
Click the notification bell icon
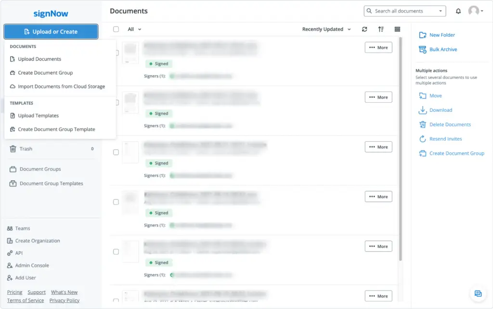click(x=458, y=11)
